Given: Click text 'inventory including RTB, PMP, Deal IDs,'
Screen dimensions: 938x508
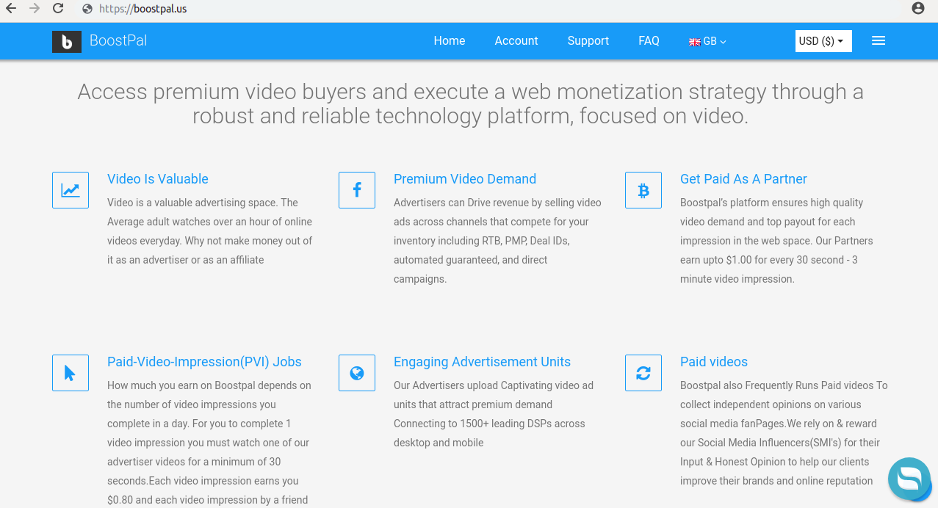Looking at the screenshot, I should pos(481,241).
